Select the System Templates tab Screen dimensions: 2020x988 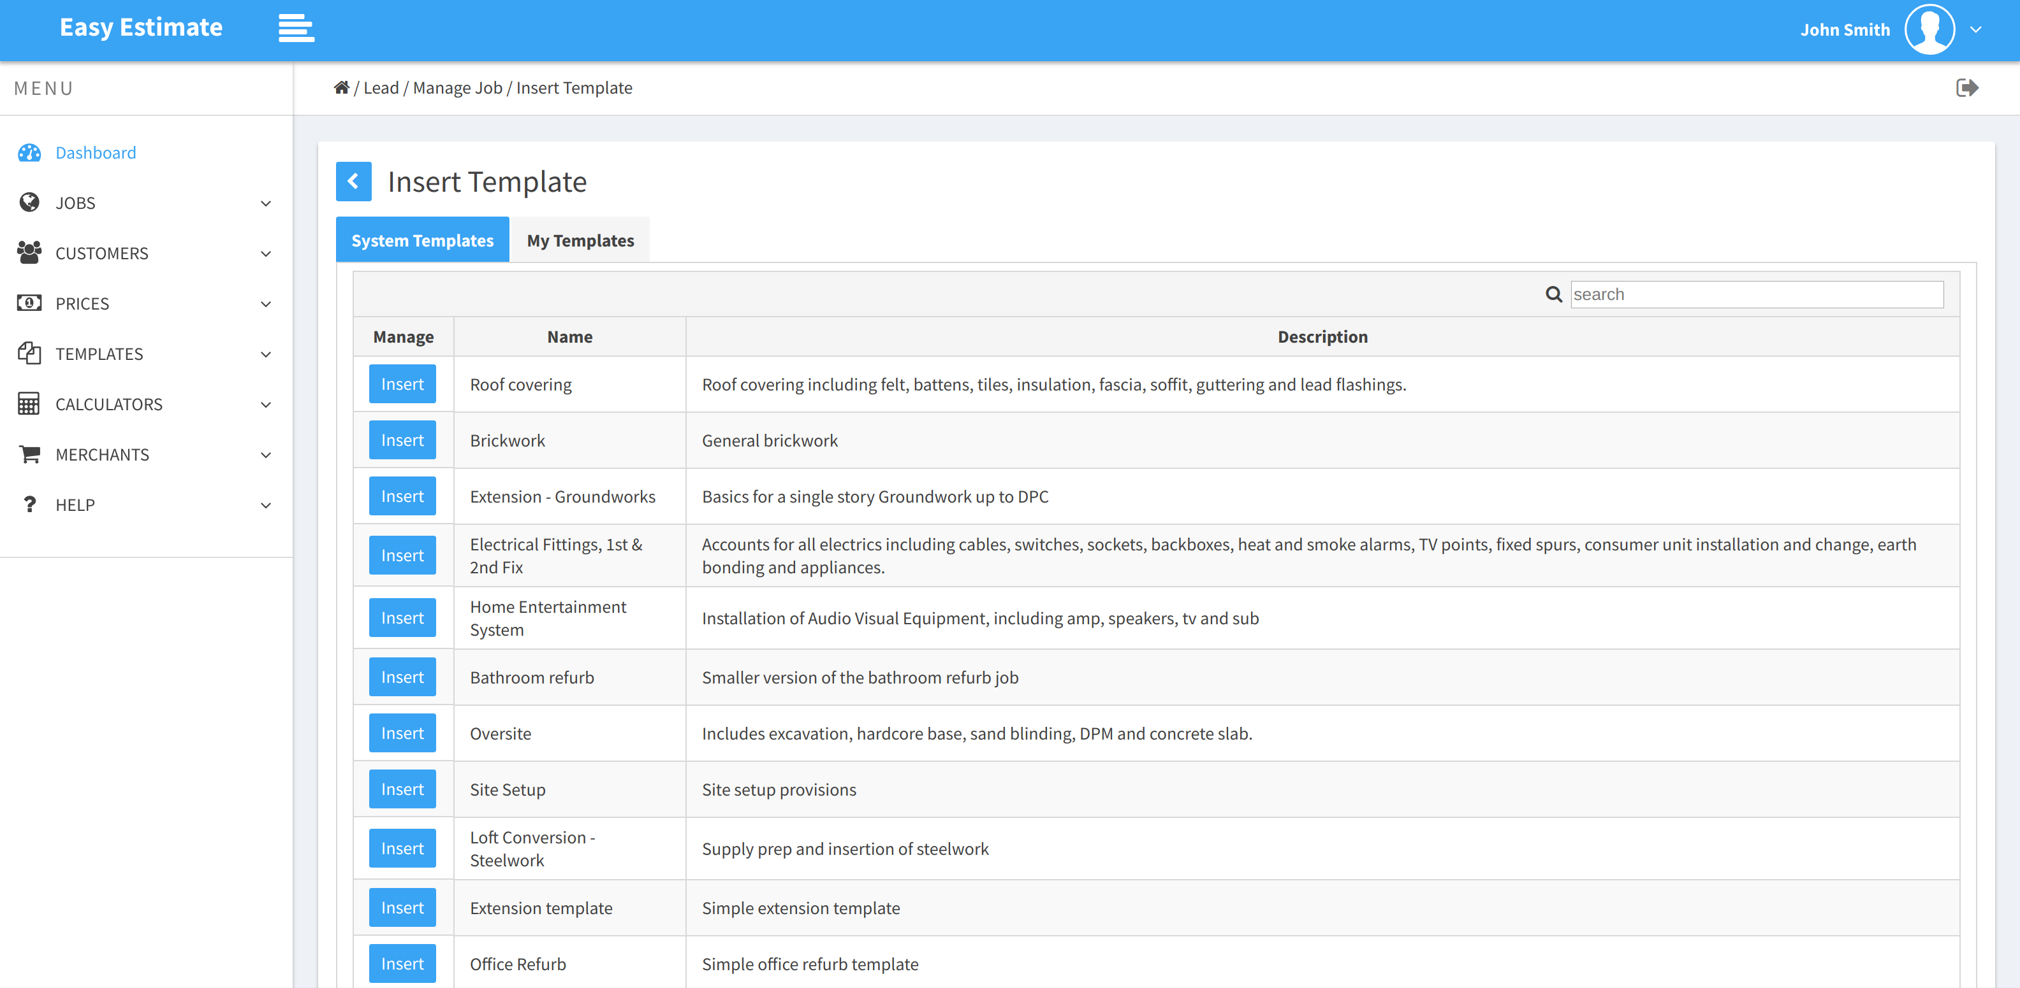[x=423, y=240]
